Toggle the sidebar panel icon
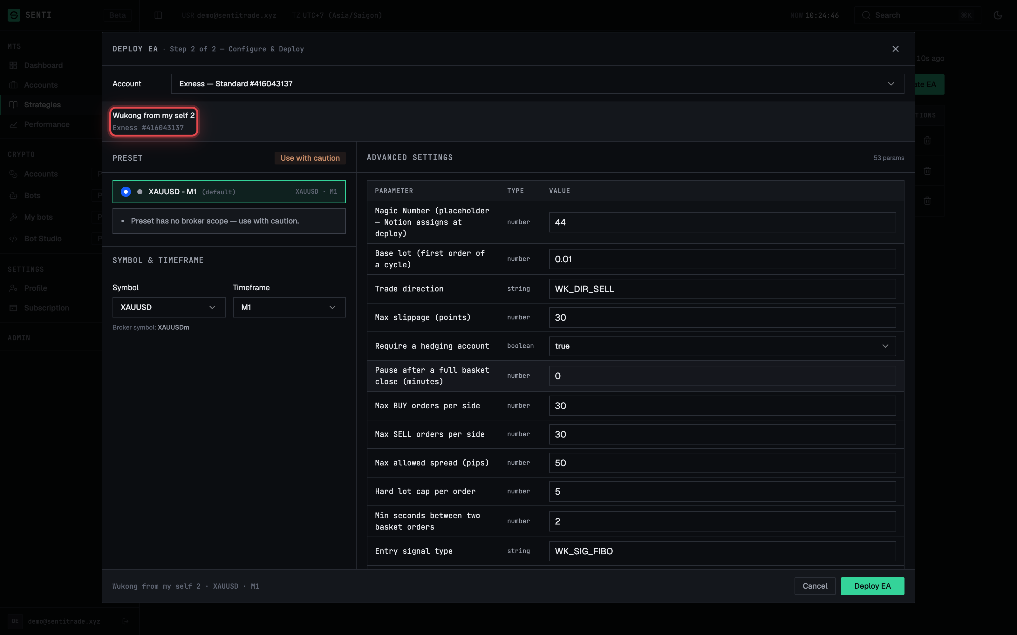The width and height of the screenshot is (1017, 635). pos(158,15)
